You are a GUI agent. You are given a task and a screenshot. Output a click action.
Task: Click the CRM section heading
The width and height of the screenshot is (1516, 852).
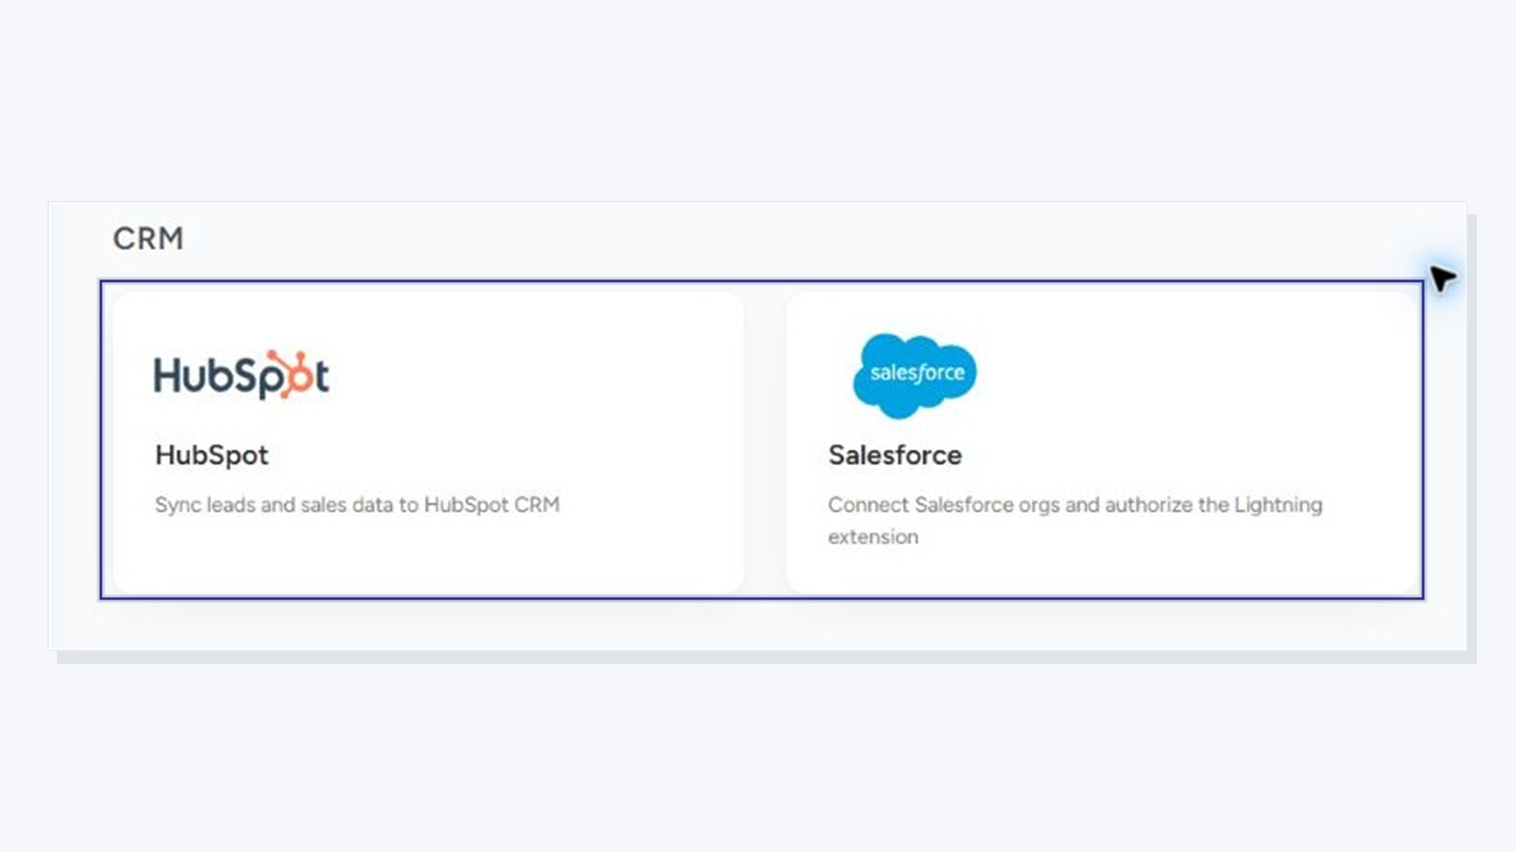click(148, 238)
